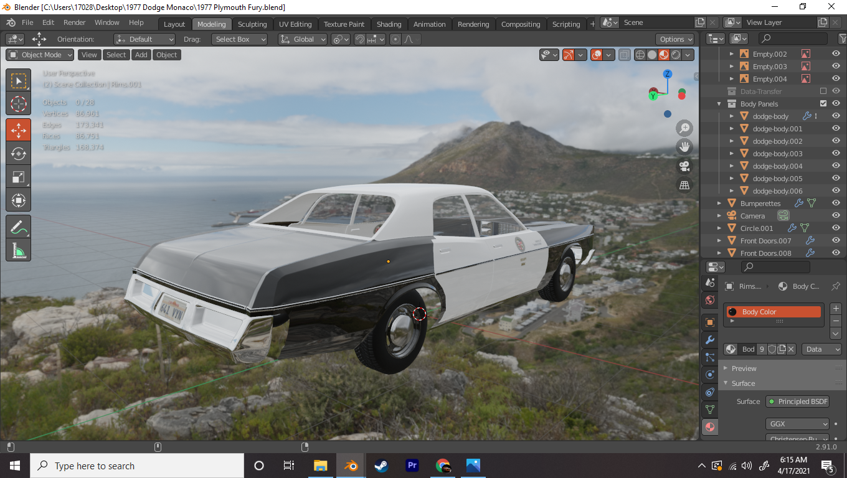Switch to the Animation workspace tab
The width and height of the screenshot is (847, 478).
tap(430, 24)
